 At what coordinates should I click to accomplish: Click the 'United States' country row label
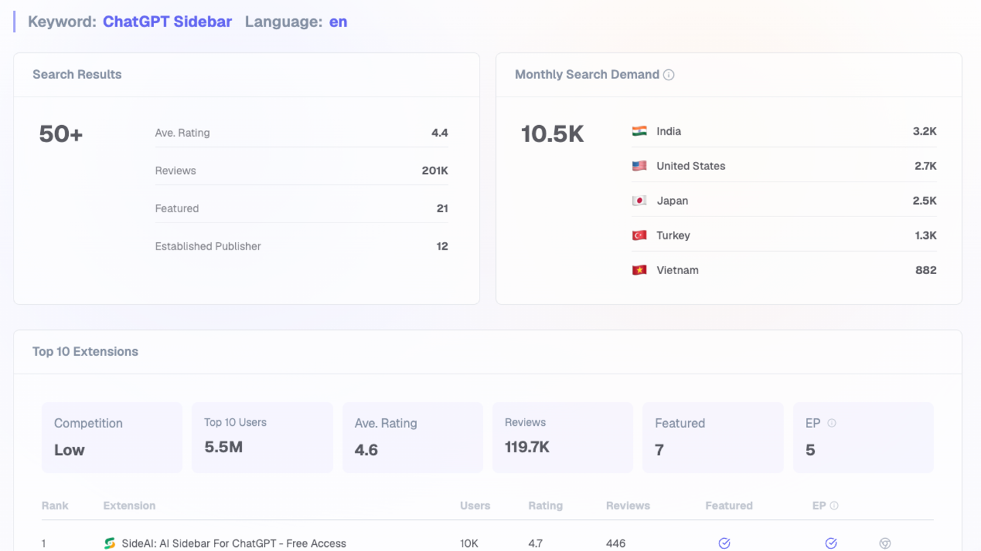click(x=691, y=166)
